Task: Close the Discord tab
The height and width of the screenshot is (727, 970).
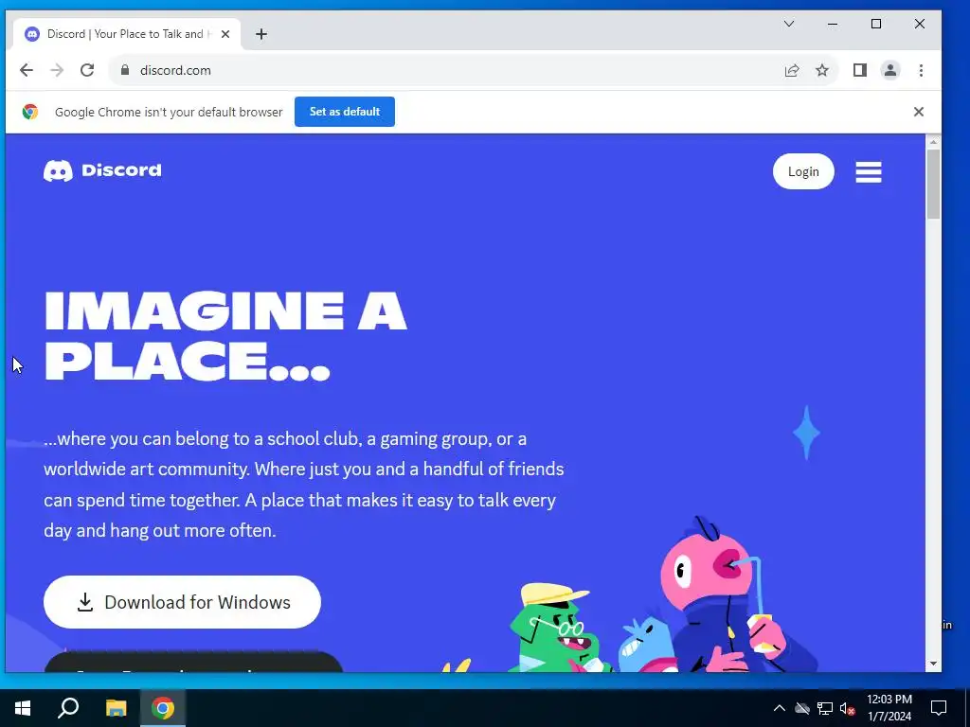Action: 225,34
